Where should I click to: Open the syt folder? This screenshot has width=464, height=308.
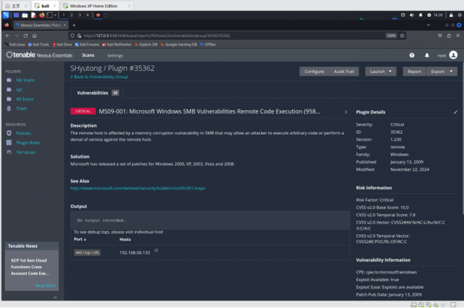click(x=19, y=90)
